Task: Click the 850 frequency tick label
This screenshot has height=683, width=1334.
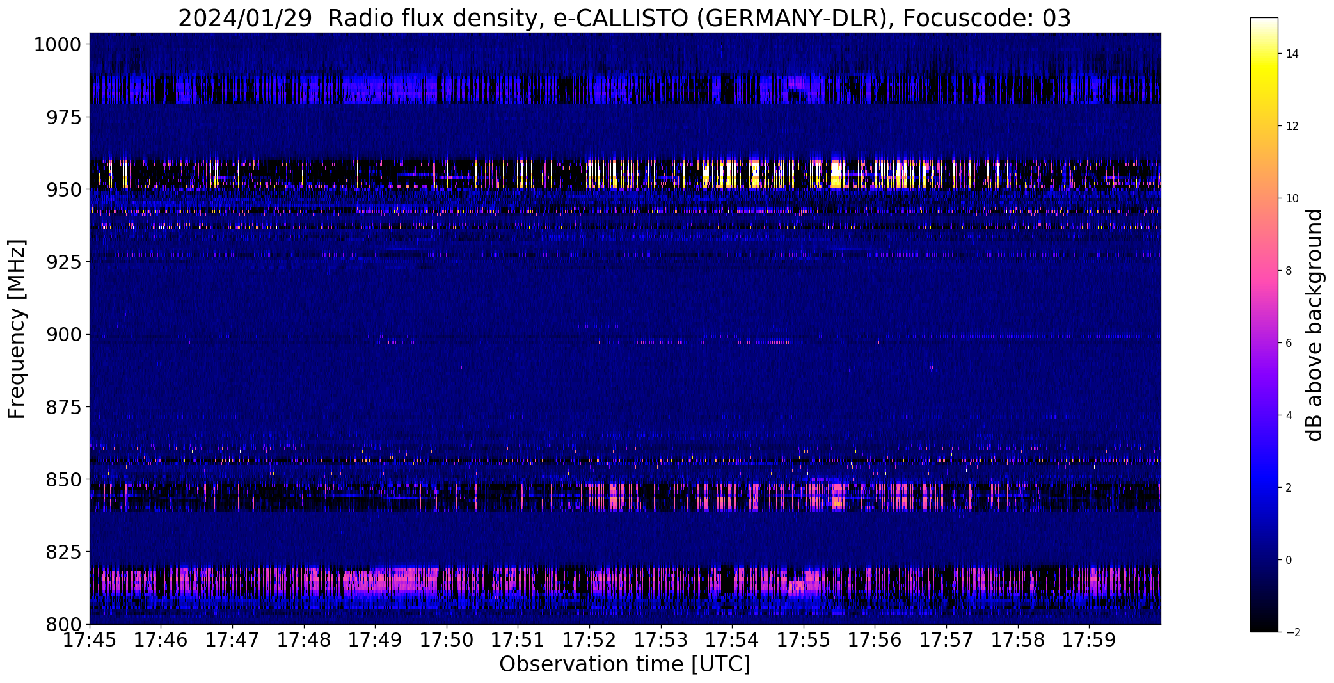Action: [63, 479]
